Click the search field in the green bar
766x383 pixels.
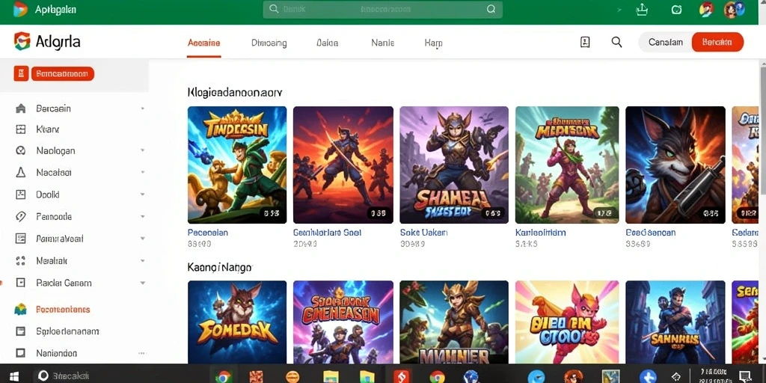tap(382, 9)
